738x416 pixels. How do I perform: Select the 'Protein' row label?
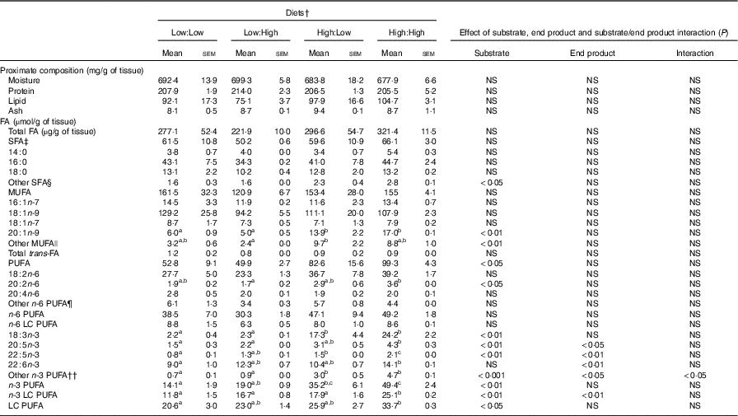click(21, 92)
